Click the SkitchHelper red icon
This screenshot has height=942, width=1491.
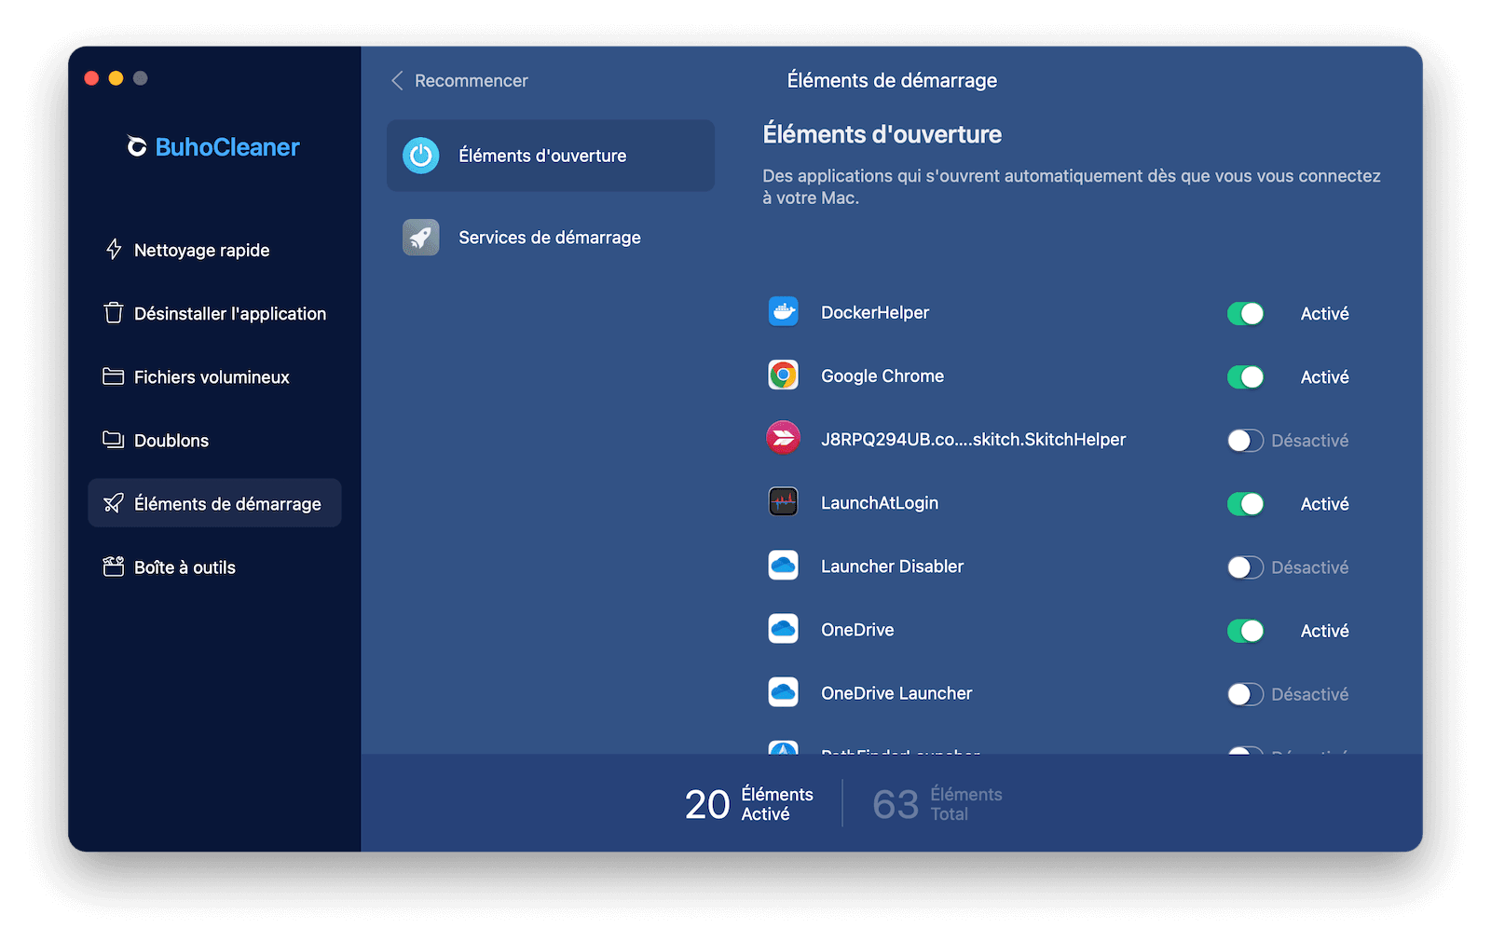coord(784,439)
